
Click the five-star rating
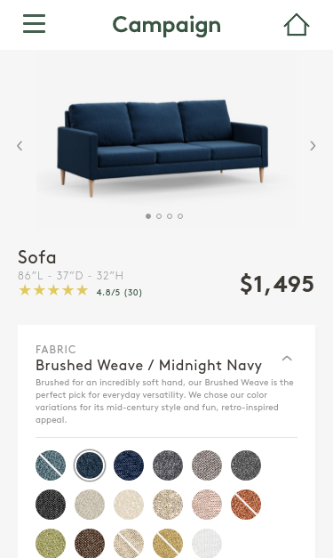click(x=53, y=290)
